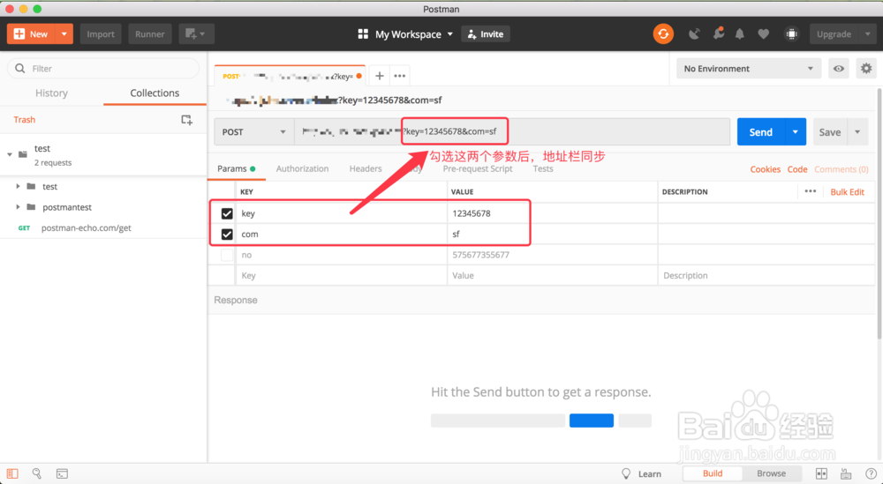Click the Filter search field
883x484 pixels.
[103, 69]
